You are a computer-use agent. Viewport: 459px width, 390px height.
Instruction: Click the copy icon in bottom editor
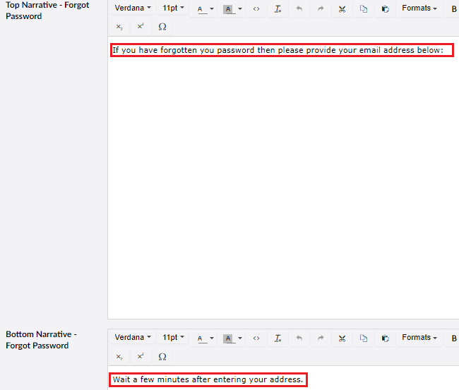pyautogui.click(x=364, y=339)
